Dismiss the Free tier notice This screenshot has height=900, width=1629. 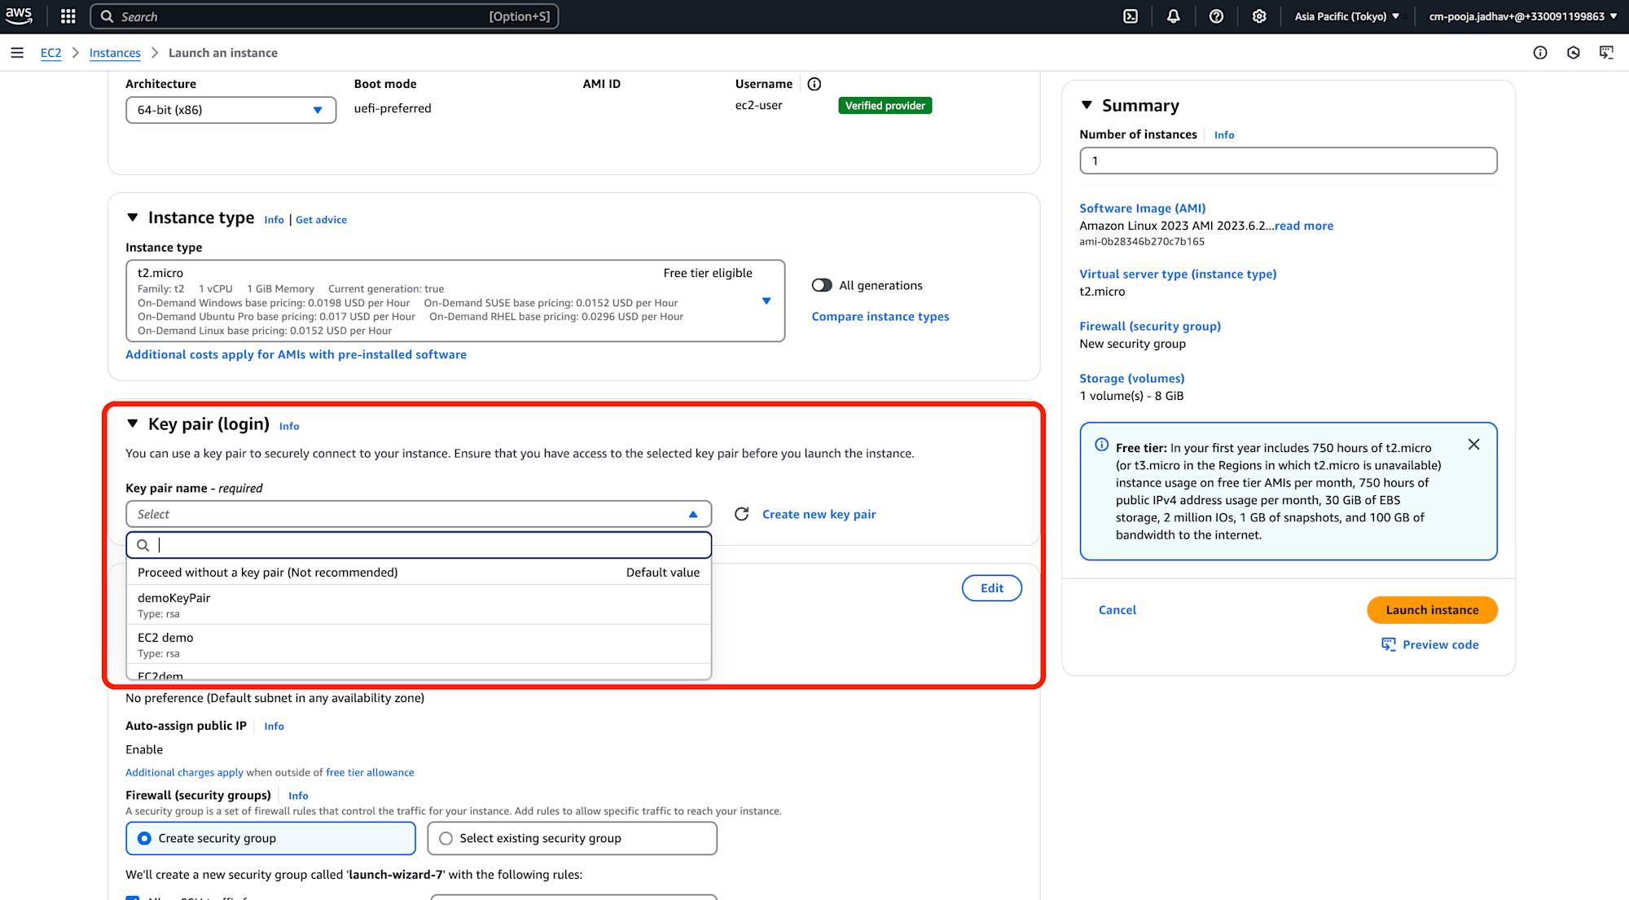[1474, 445]
